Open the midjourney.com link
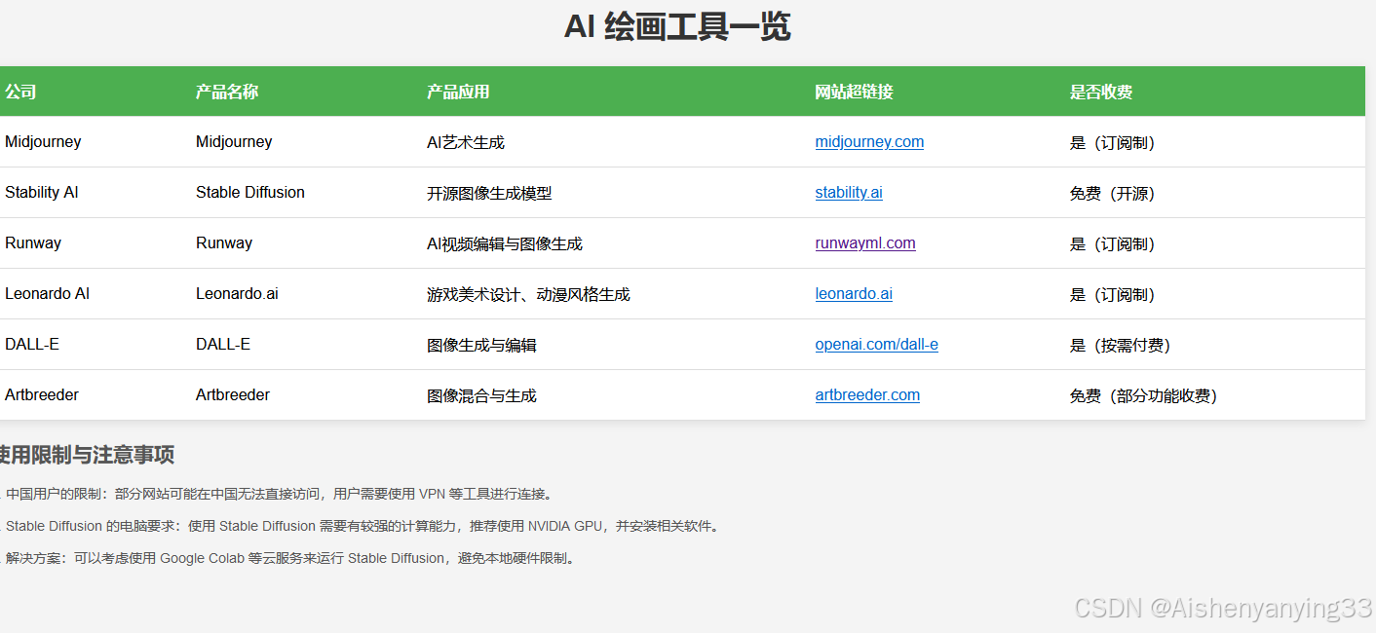 869,142
